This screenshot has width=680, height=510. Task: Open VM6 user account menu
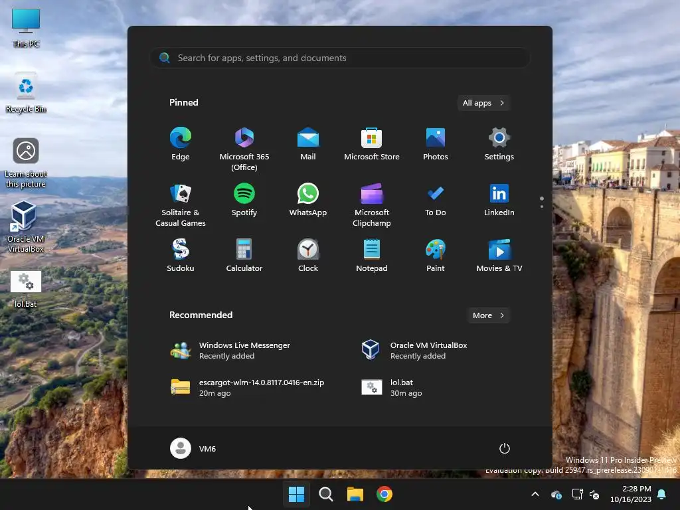tap(193, 448)
